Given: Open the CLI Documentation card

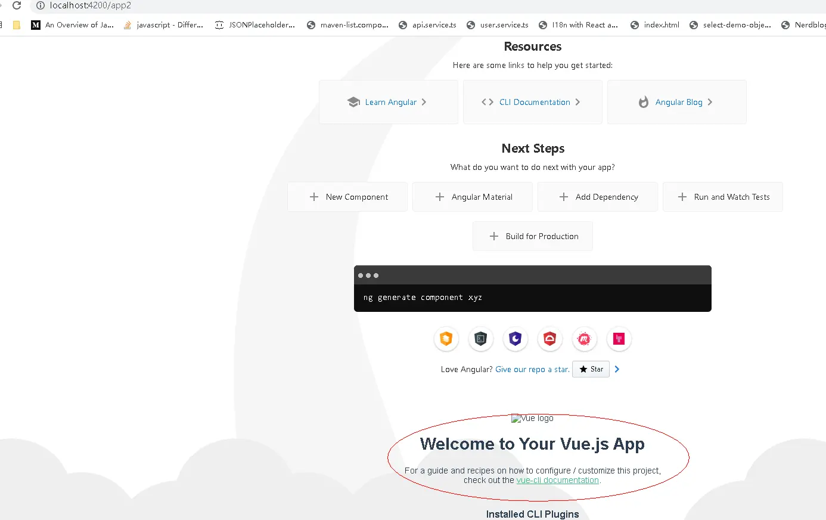Looking at the screenshot, I should 533,102.
